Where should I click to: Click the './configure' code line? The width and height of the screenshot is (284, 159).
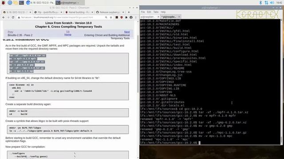click(17, 153)
